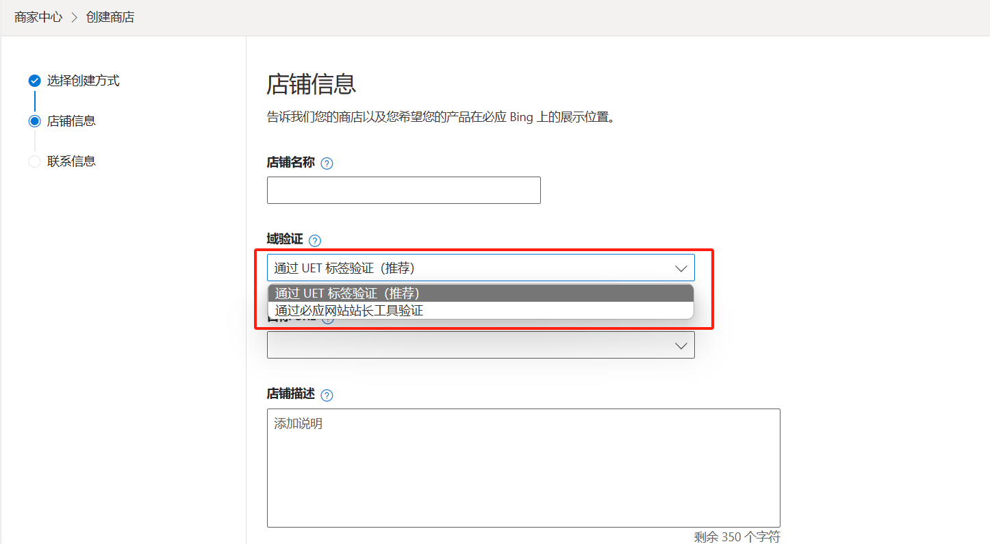Click the 域验证 dropdown chevron arrow
Image resolution: width=990 pixels, height=544 pixels.
[x=681, y=268]
